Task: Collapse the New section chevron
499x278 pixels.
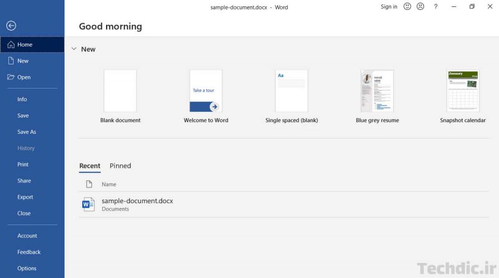Action: tap(74, 49)
